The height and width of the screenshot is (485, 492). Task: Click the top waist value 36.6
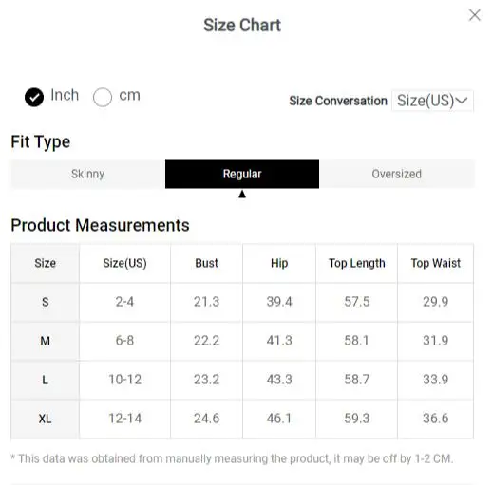(x=436, y=419)
